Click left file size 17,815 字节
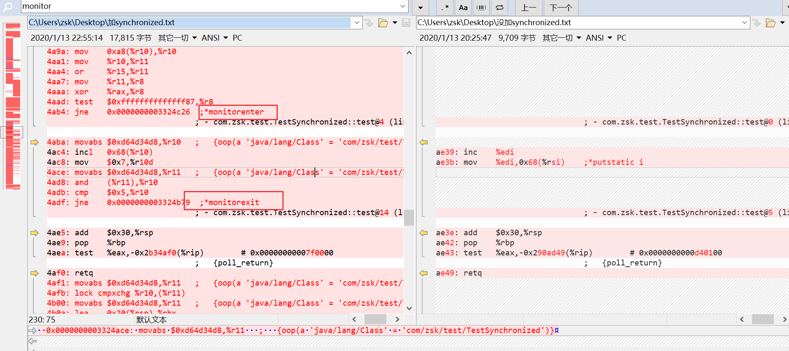This screenshot has width=789, height=351. tap(131, 38)
